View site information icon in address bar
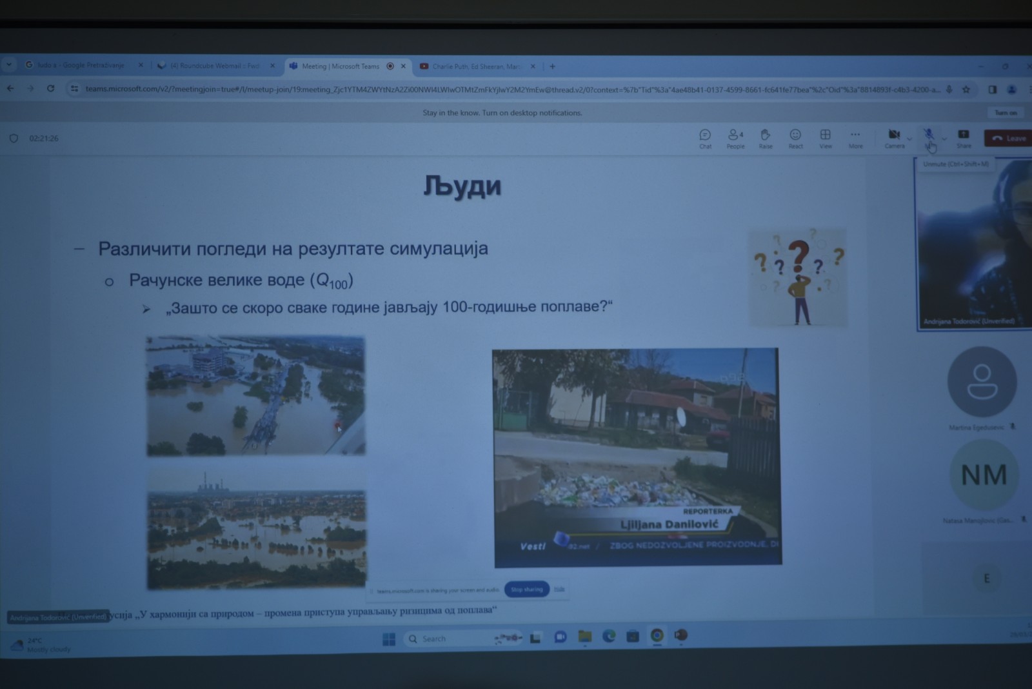1032x689 pixels. tap(74, 88)
